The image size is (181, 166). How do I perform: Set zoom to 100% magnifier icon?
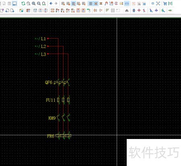44,4
